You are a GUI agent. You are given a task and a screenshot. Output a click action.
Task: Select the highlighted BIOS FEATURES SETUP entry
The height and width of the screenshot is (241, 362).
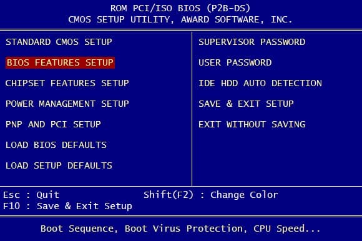tap(60, 62)
